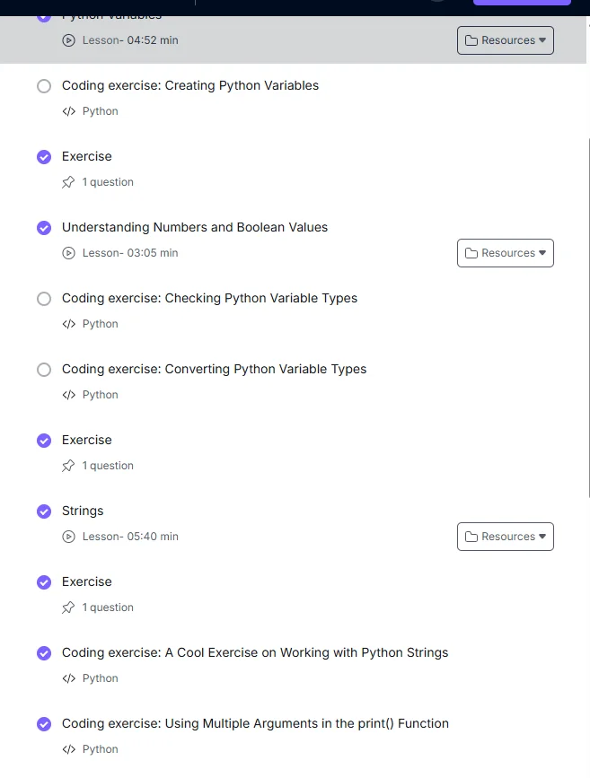Click code icon under Converting Python Variable Types
590x778 pixels.
68,395
